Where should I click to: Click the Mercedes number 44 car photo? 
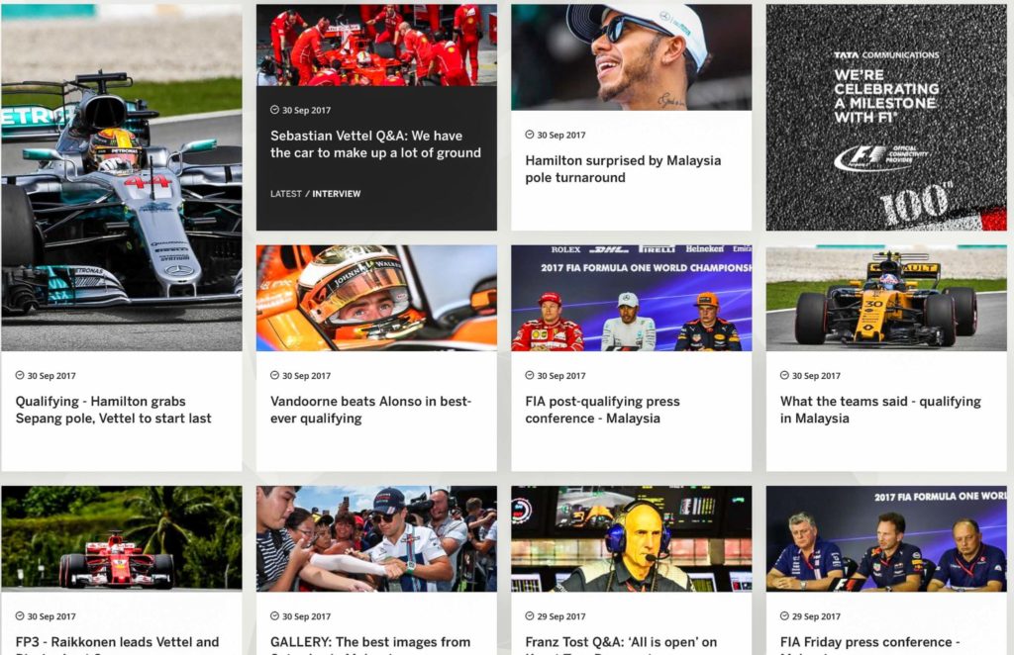(122, 178)
